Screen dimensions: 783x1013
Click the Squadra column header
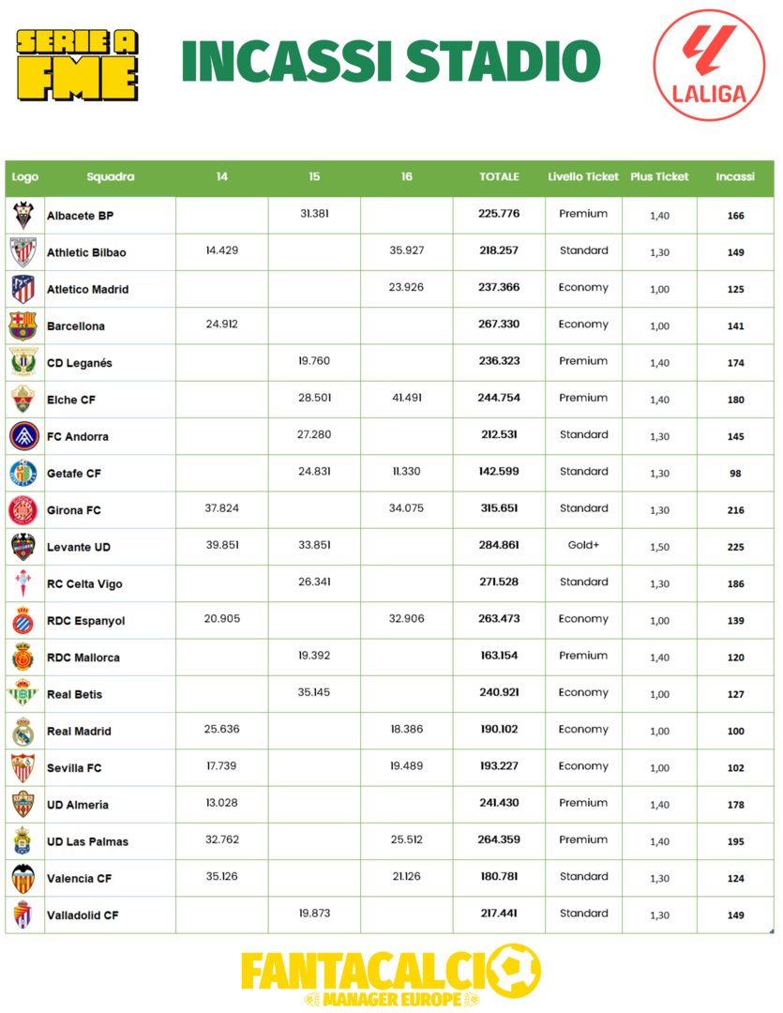point(111,176)
